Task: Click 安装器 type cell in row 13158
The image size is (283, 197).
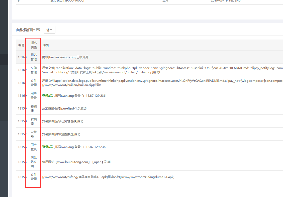Action: click(x=34, y=121)
